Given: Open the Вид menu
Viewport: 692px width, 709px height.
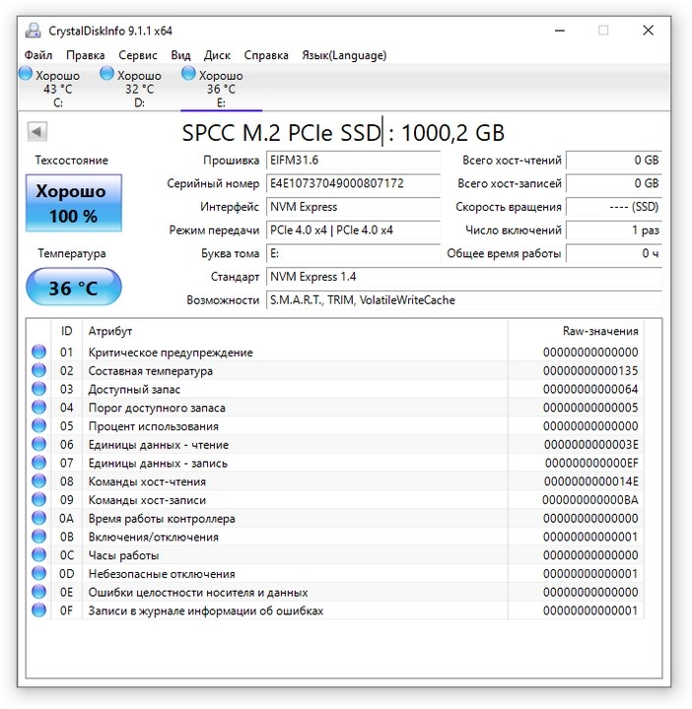Looking at the screenshot, I should [180, 55].
